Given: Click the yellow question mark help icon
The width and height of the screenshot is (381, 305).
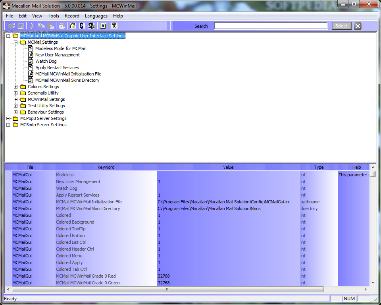Looking at the screenshot, I should tap(114, 26).
